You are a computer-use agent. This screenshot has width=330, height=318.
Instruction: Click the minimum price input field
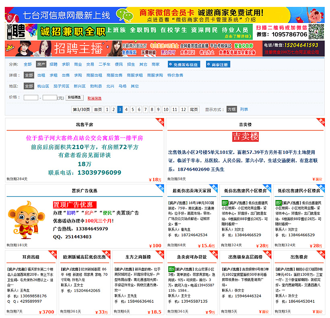[x=31, y=97]
